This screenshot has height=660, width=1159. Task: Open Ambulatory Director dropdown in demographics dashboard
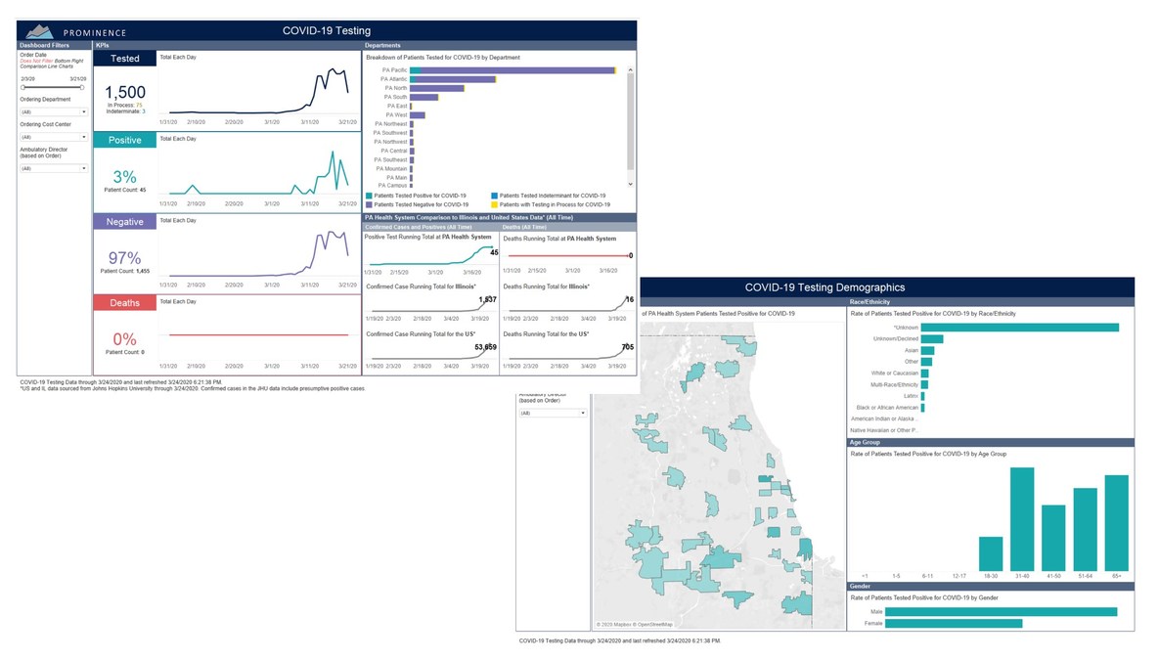[x=553, y=413]
